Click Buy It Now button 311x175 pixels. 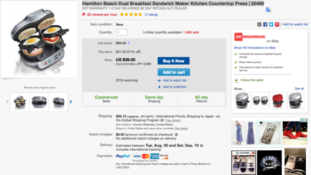173,61
